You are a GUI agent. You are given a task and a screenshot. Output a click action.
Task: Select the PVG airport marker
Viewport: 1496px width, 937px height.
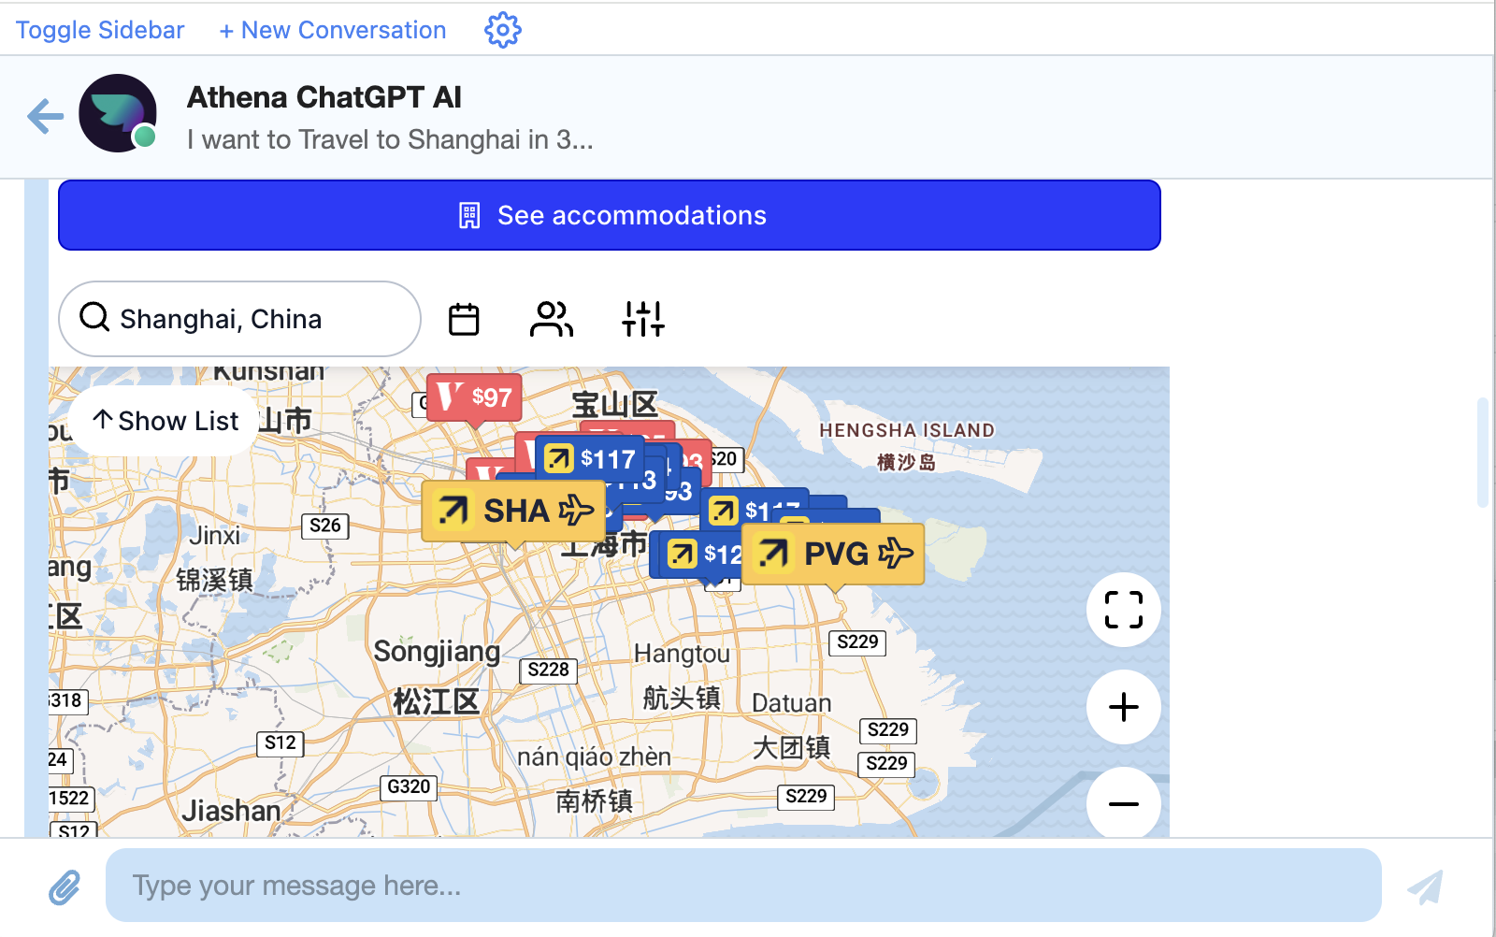pyautogui.click(x=831, y=554)
